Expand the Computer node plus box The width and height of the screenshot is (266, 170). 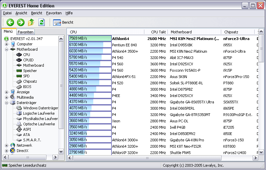(6, 44)
